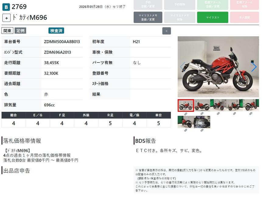Click the link icon under the fifth thumbnail
The height and width of the screenshot is (204, 262).
(x=251, y=114)
